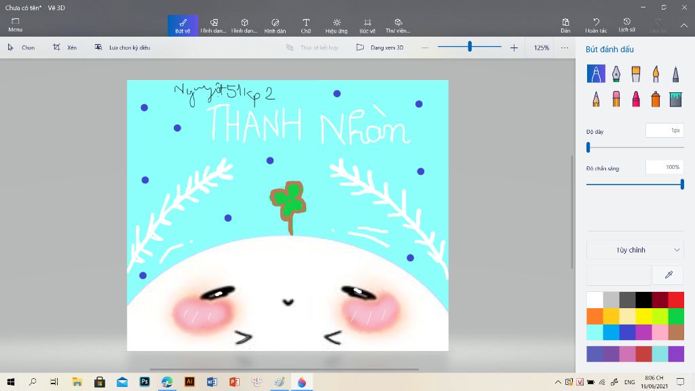This screenshot has width=695, height=391.
Task: Zoom out with the minus icon
Action: pyautogui.click(x=425, y=48)
